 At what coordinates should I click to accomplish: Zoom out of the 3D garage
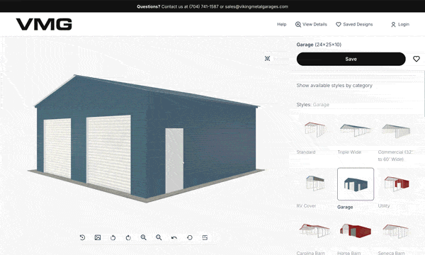pyautogui.click(x=159, y=238)
